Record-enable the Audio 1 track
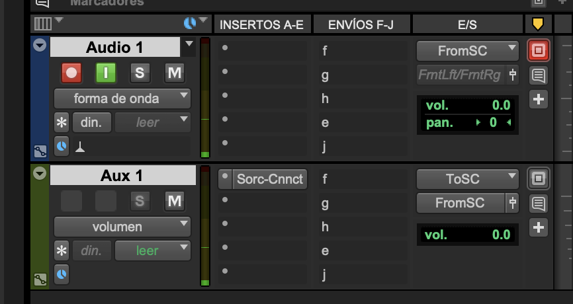Screen dimensions: 573x304 click(71, 73)
